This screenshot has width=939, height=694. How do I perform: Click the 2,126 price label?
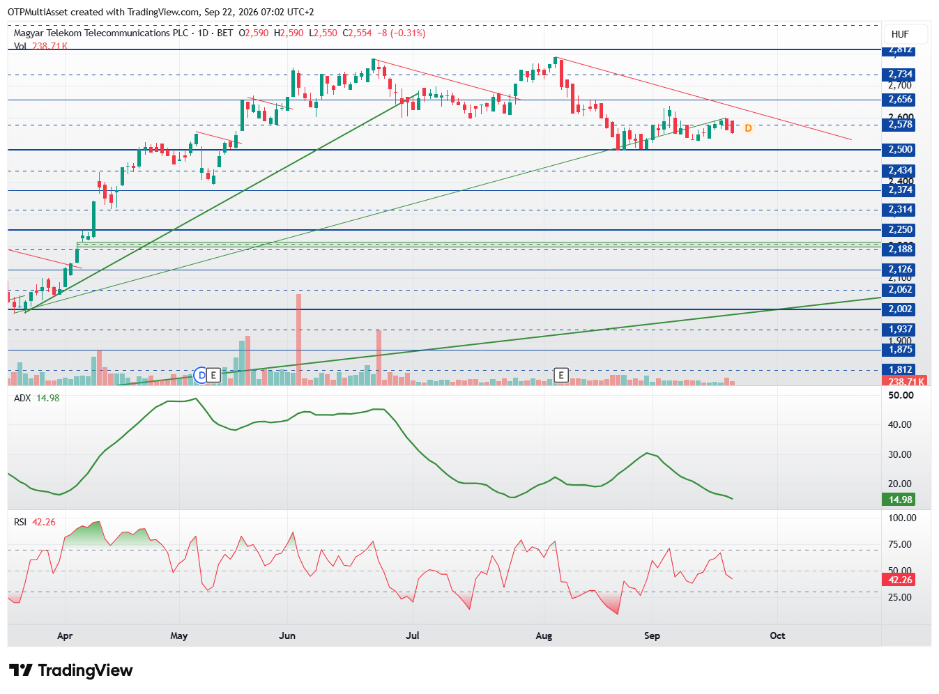(x=900, y=270)
